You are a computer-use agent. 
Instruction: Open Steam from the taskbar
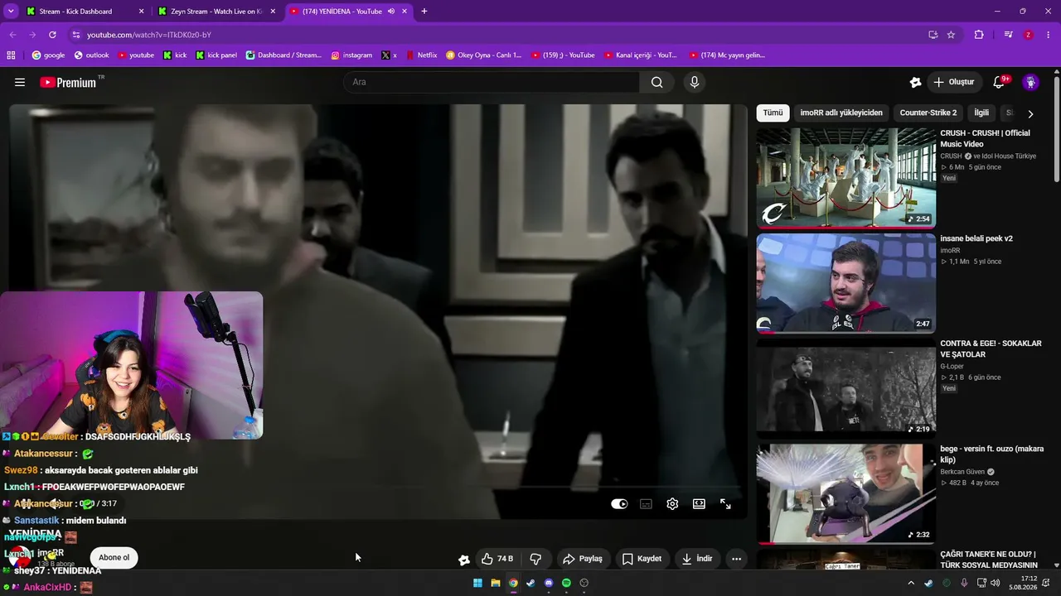(x=530, y=583)
